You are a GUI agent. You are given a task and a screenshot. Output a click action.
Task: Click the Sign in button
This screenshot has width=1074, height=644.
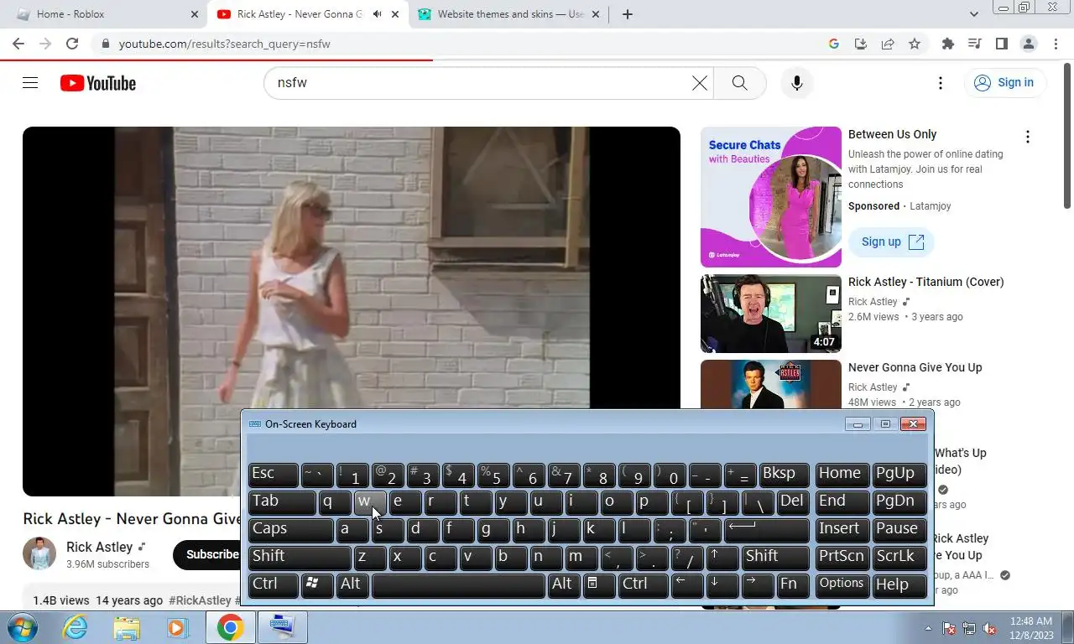tap(1004, 82)
